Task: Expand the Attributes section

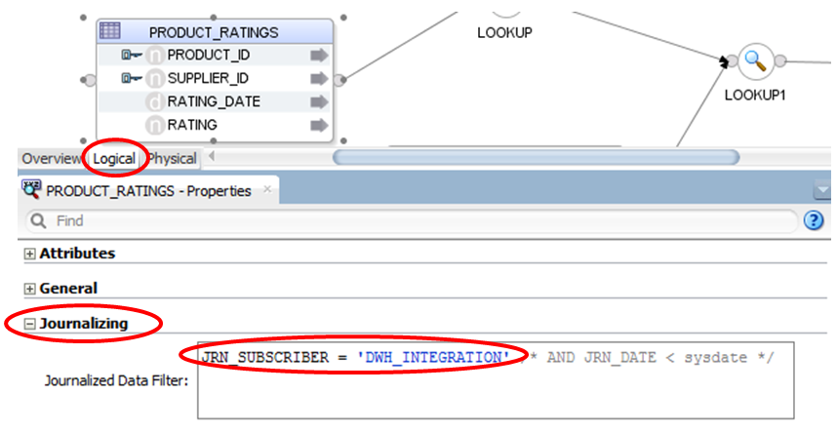Action: [30, 254]
